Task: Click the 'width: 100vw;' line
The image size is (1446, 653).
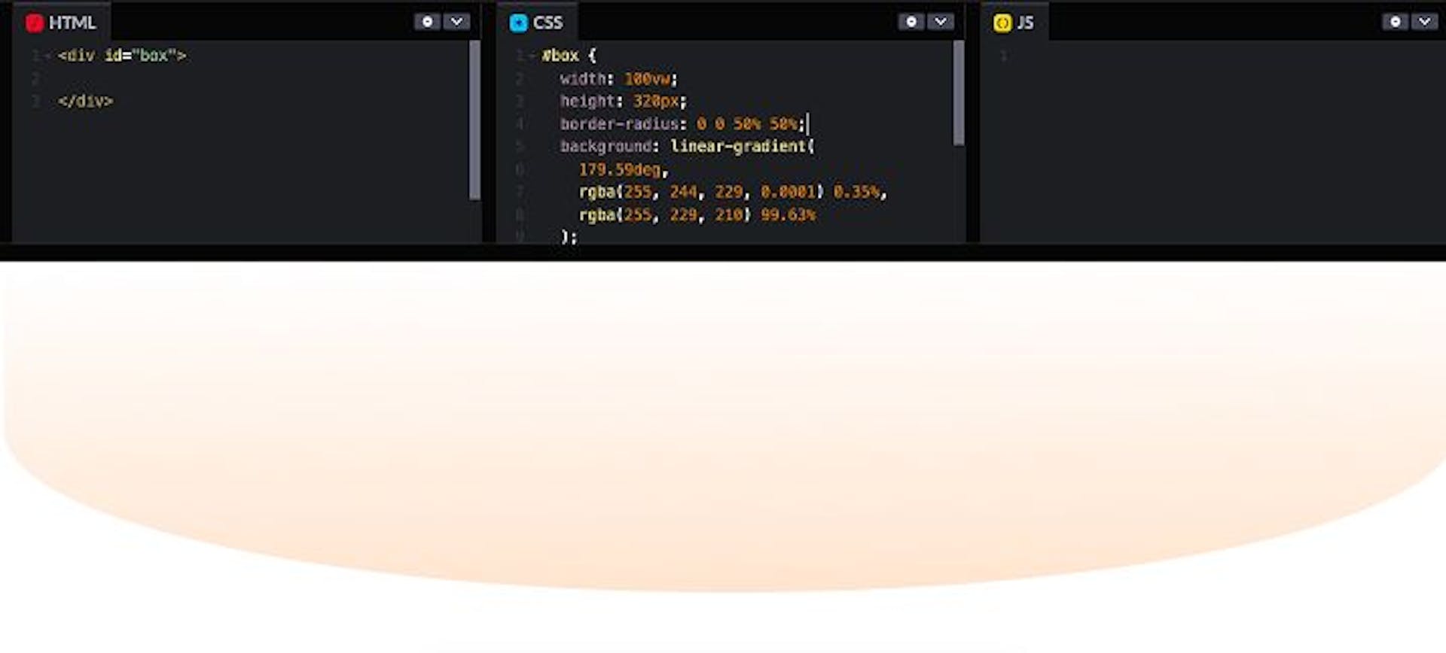Action: [618, 78]
